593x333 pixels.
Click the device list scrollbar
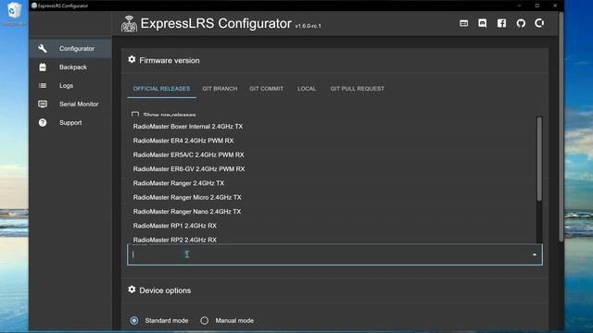(x=539, y=158)
